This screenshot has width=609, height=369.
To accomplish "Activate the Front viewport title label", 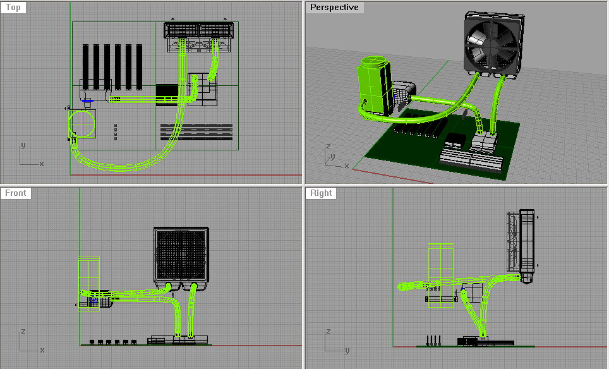I will (x=16, y=193).
